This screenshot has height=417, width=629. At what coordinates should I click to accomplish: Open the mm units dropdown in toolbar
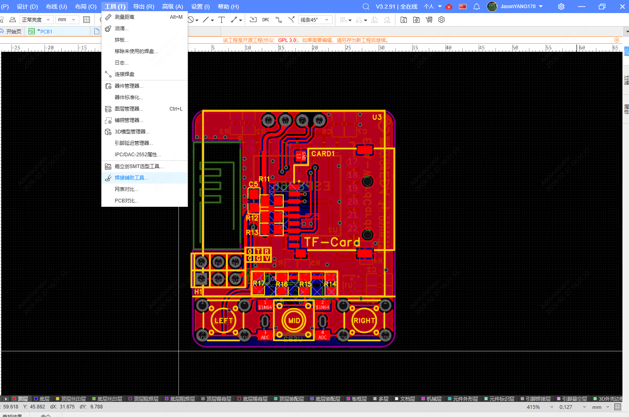coord(67,20)
